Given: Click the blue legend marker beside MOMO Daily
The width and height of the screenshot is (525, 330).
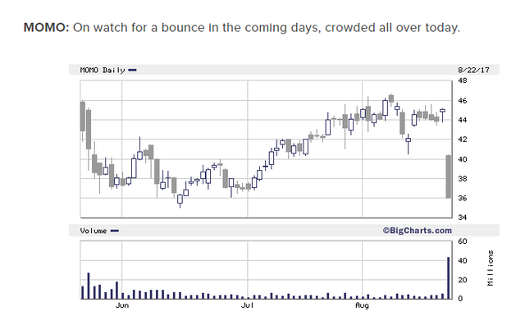Looking at the screenshot, I should (x=133, y=70).
